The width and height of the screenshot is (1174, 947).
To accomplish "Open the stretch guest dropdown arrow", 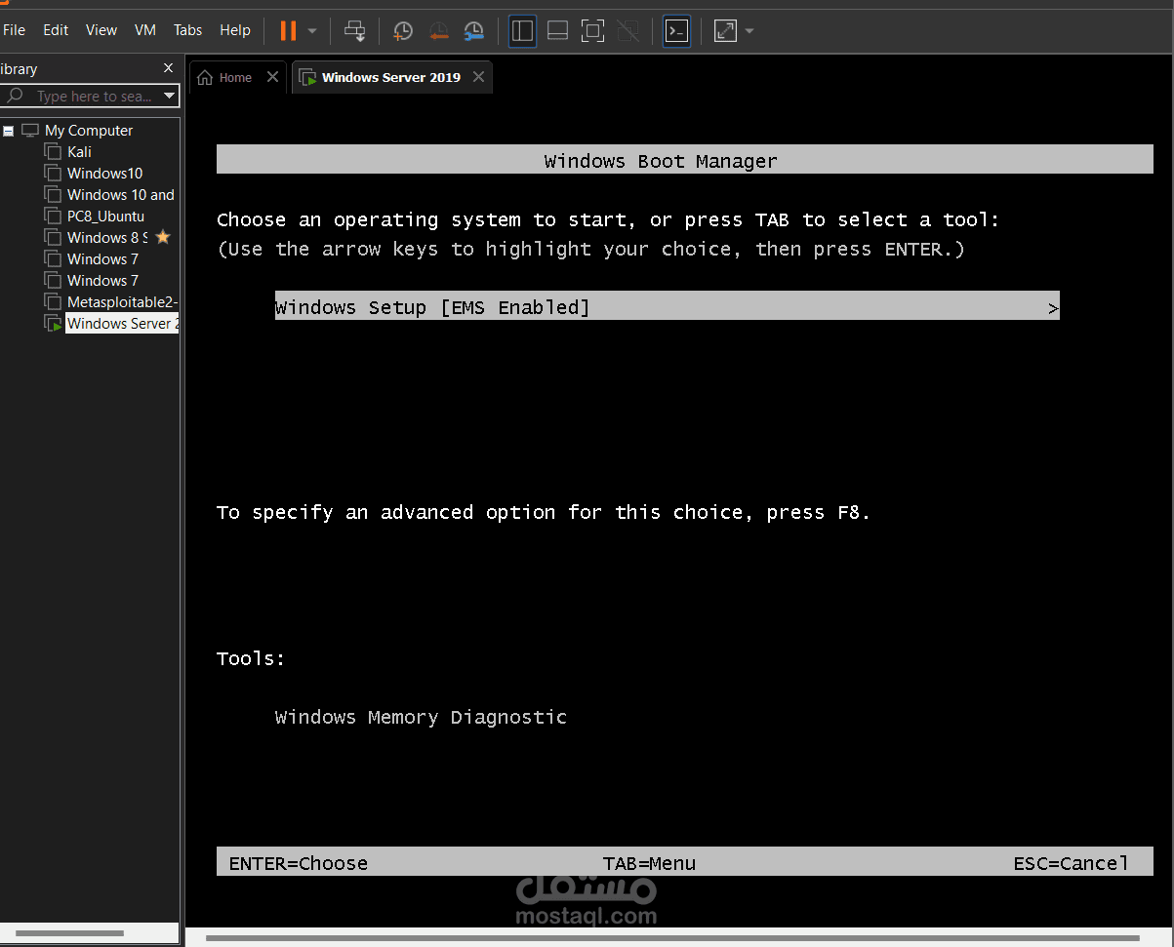I will 749,31.
